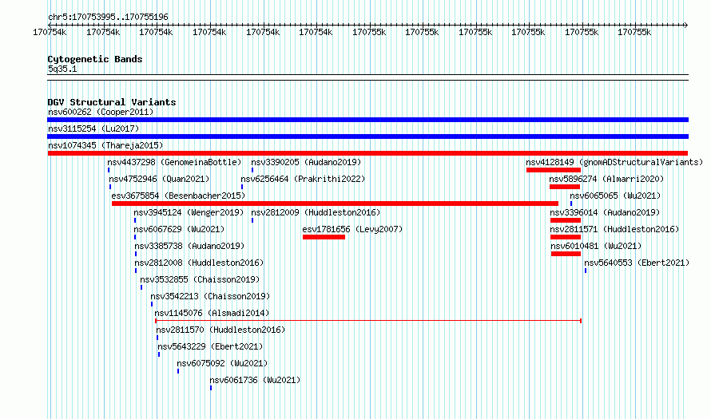Open nsv3396014 (Audano2019) label
711x419 pixels.
pyautogui.click(x=605, y=212)
